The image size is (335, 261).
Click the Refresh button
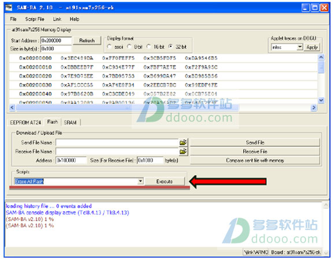(87, 40)
